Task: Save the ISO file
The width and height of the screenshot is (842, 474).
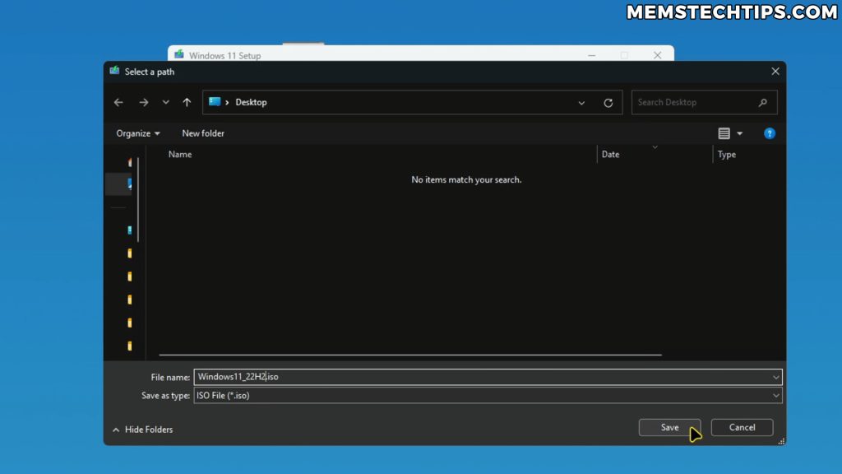Action: (669, 427)
